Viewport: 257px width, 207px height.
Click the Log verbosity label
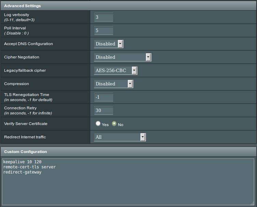(16, 15)
